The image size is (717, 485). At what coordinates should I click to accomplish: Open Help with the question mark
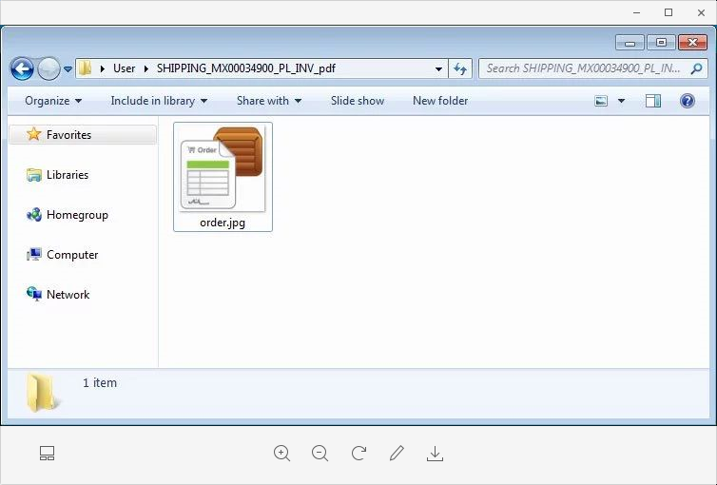tap(688, 101)
